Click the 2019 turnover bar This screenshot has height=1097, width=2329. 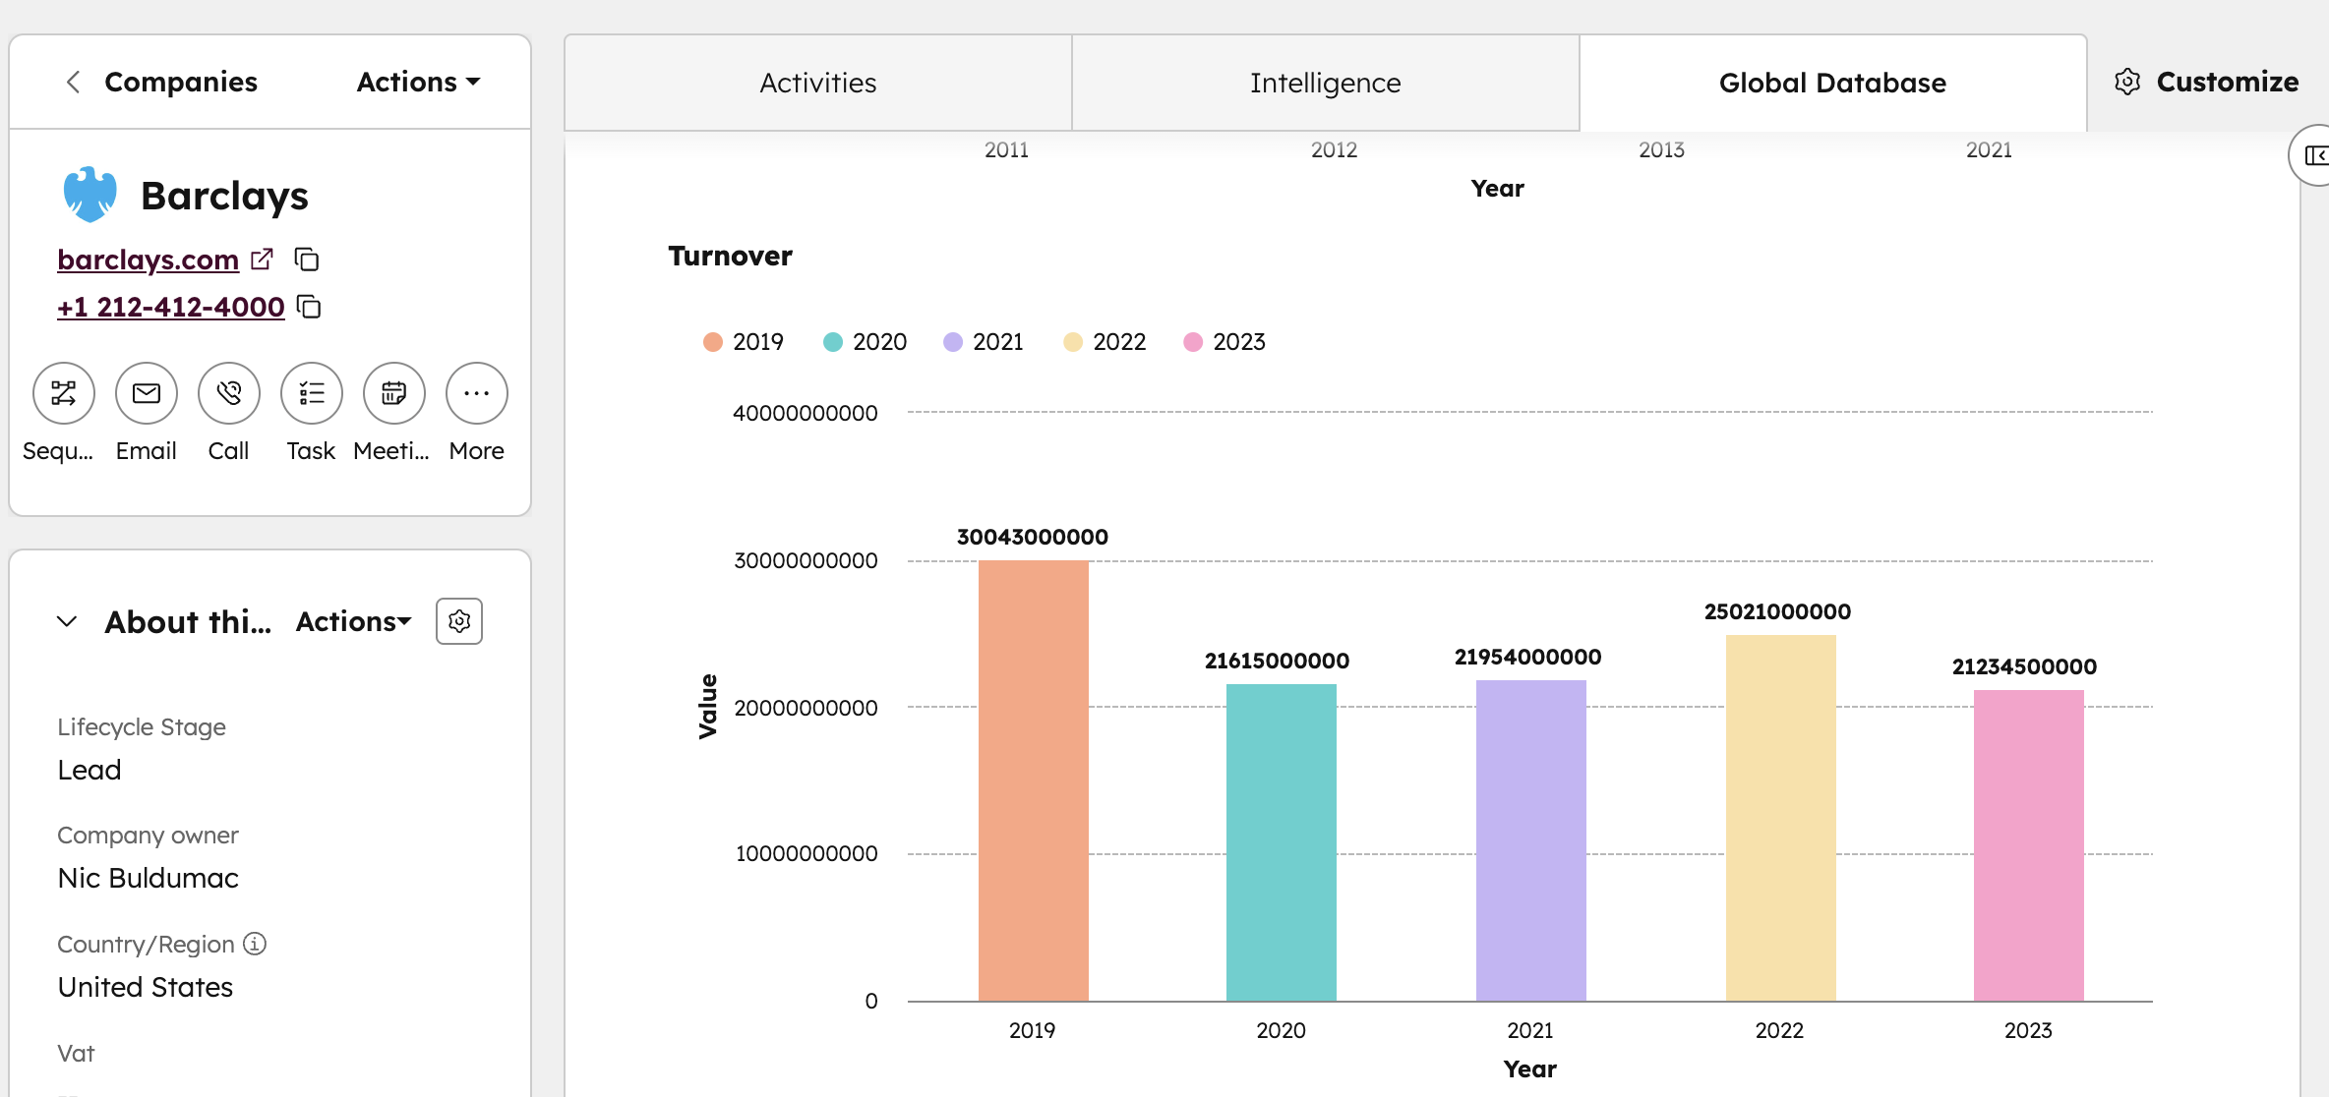(x=1034, y=780)
